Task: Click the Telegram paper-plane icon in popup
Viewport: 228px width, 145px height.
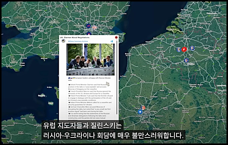Action: point(111,41)
